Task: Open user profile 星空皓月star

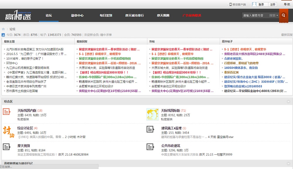Action: click(x=225, y=137)
